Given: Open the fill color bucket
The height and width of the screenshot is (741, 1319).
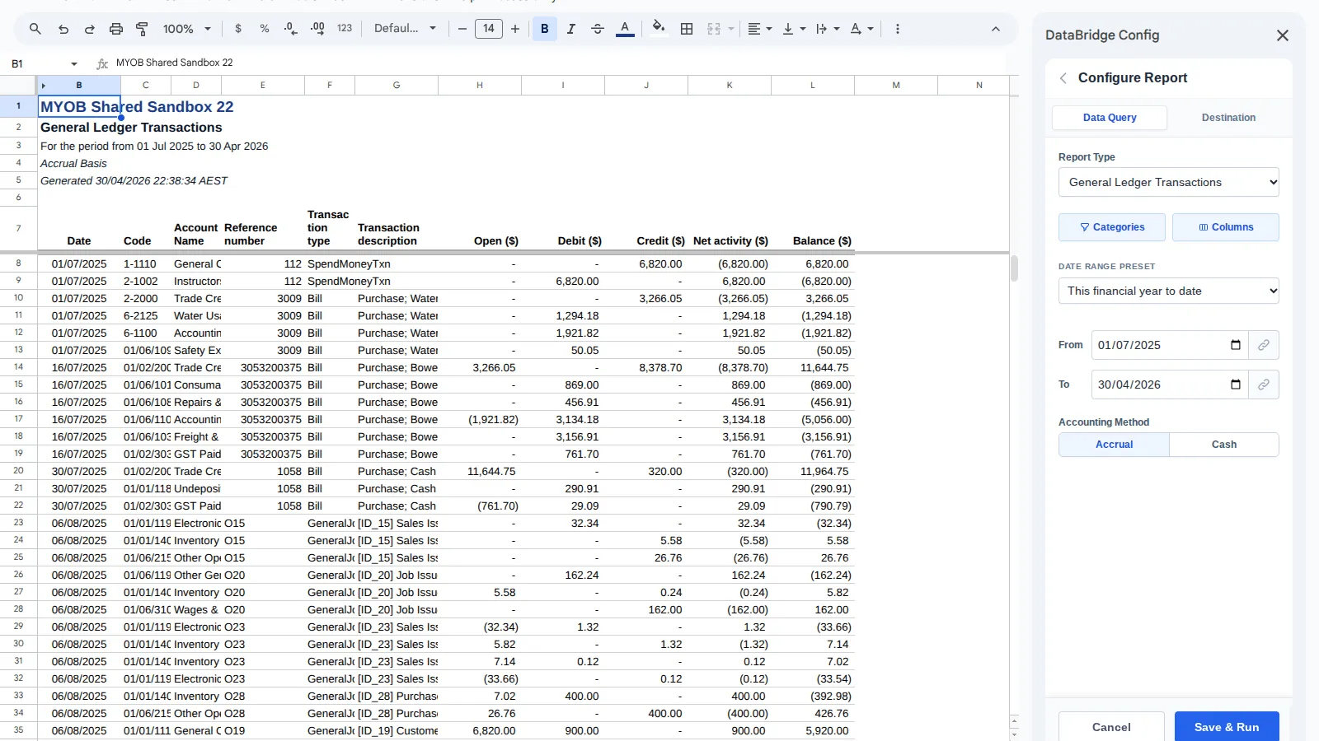Looking at the screenshot, I should pos(658,27).
